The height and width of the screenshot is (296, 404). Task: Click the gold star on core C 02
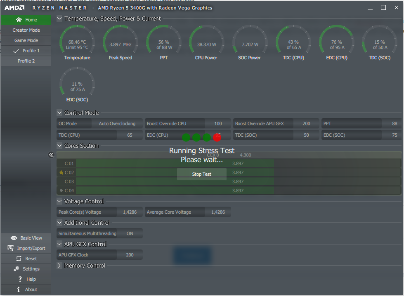point(61,172)
